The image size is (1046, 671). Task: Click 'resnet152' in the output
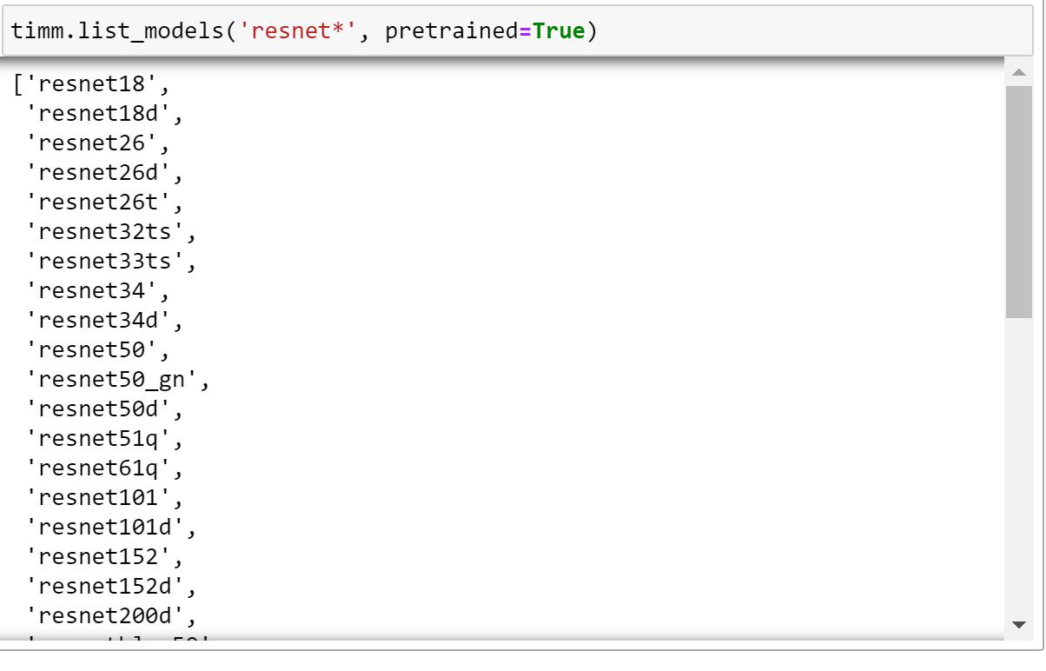click(104, 557)
